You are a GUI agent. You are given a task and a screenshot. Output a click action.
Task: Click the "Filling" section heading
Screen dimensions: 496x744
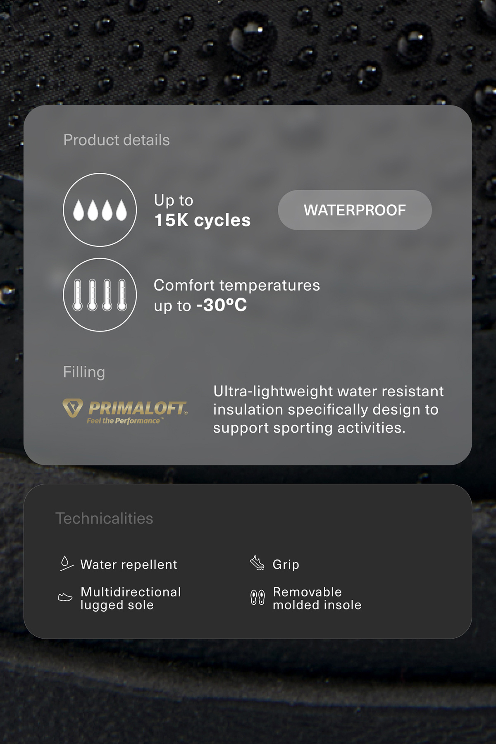(84, 372)
